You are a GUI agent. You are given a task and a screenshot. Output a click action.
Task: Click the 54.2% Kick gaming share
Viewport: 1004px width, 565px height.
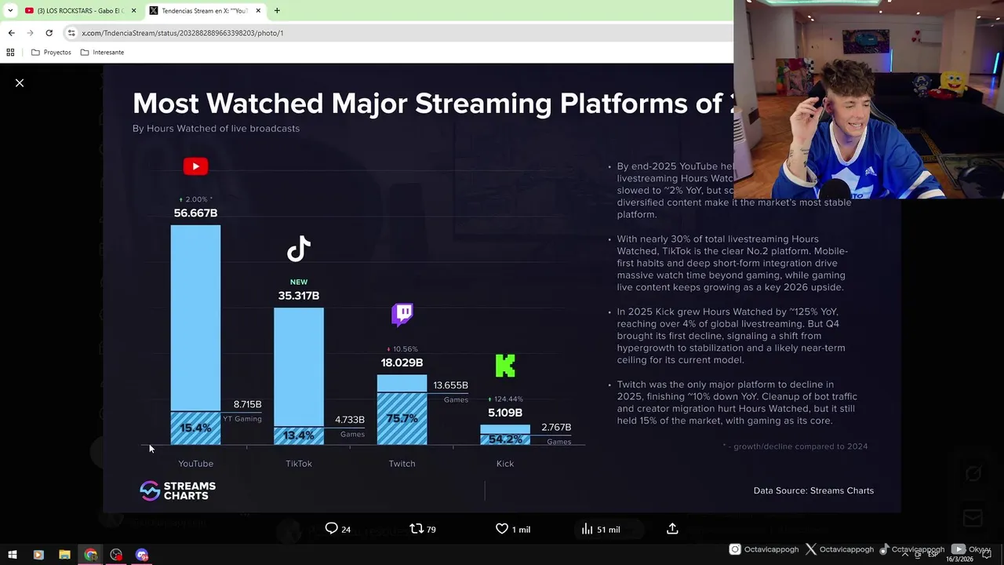pyautogui.click(x=505, y=439)
